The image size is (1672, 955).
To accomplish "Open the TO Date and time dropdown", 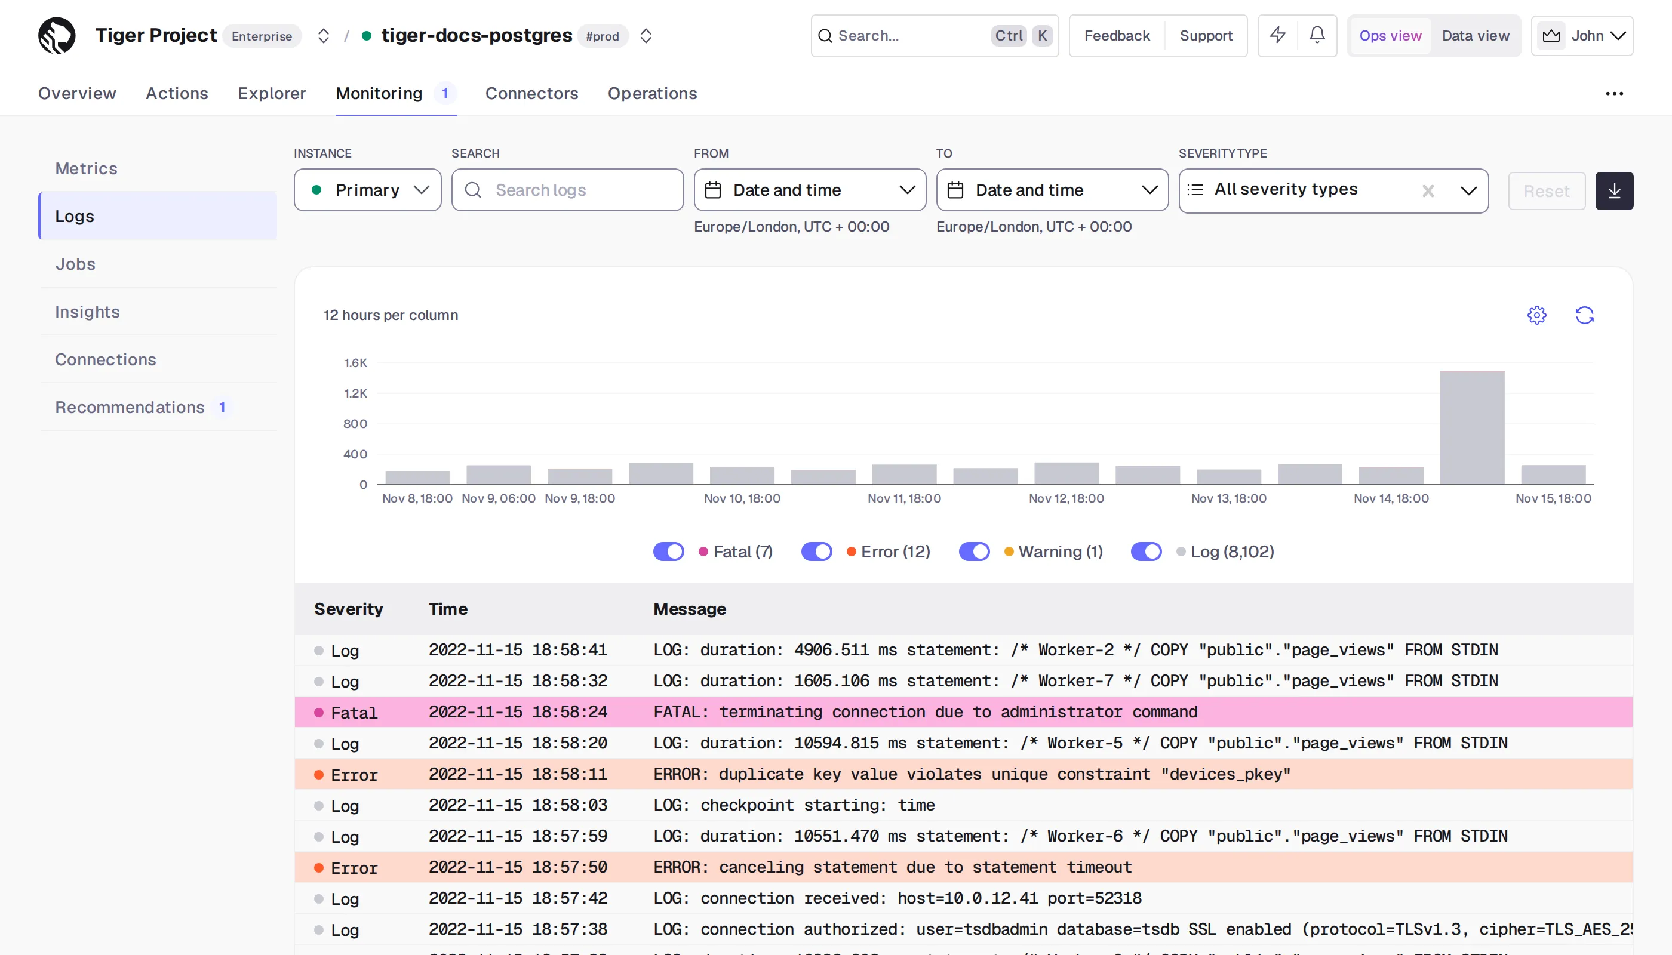I will (x=1052, y=190).
